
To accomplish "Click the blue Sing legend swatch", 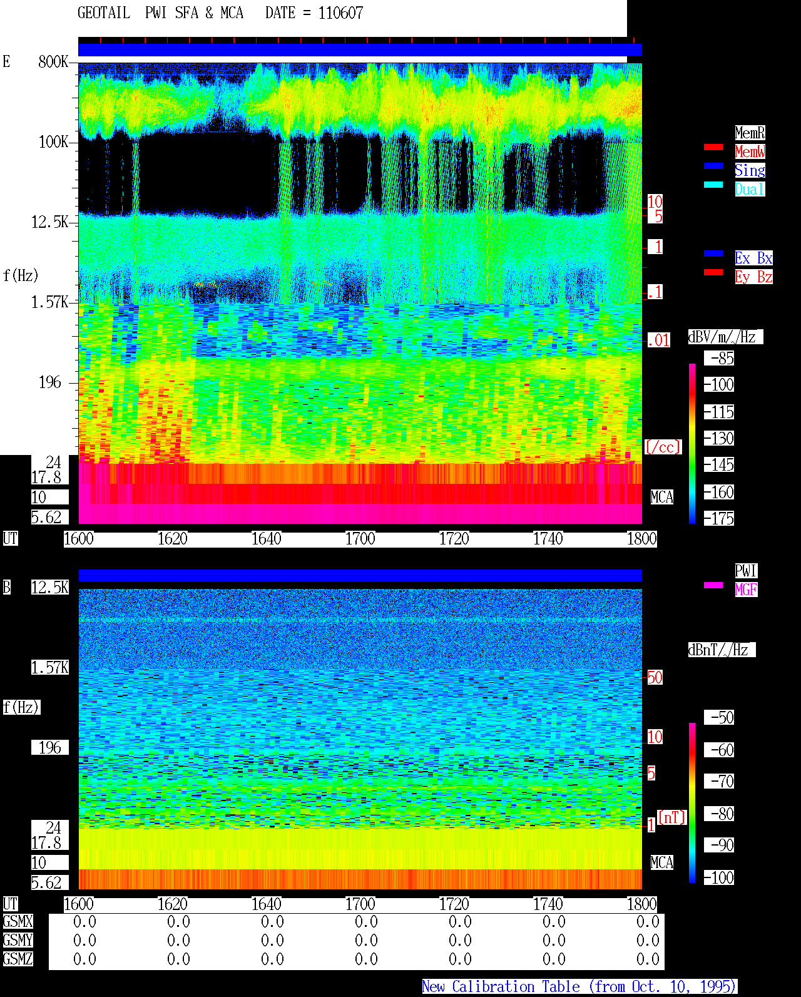I will pos(713,166).
